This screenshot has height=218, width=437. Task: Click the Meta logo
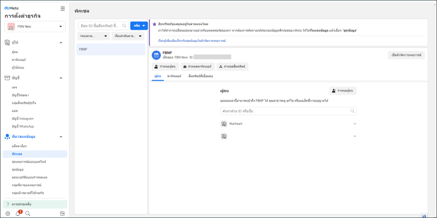tap(11, 8)
